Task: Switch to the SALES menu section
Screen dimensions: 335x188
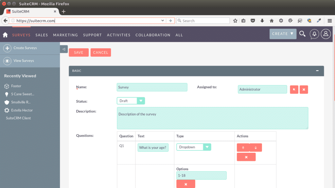Action: [42, 35]
